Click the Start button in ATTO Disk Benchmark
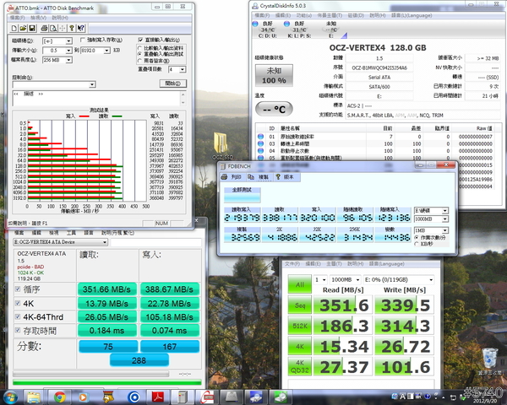Image resolution: width=507 pixels, height=405 pixels. click(x=175, y=83)
